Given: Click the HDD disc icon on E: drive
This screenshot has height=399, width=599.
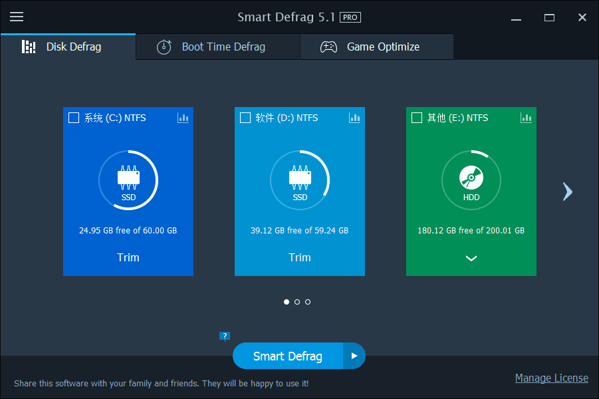Looking at the screenshot, I should tap(471, 178).
